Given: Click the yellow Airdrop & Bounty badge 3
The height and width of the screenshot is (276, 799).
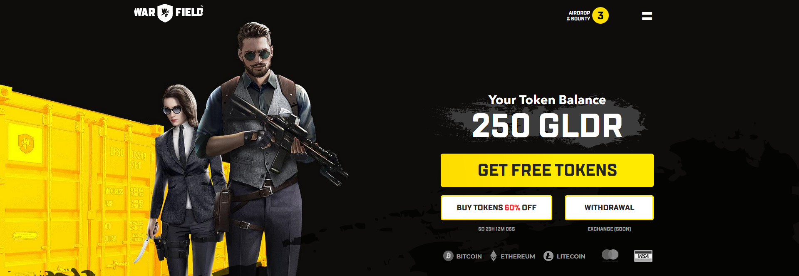Looking at the screenshot, I should coord(600,15).
